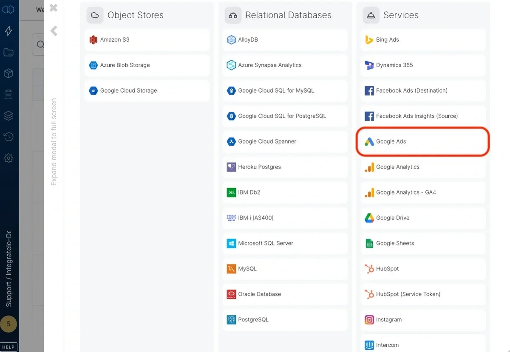Open the HubSpot (Service Token) service
This screenshot has height=352, width=510.
coord(422,294)
